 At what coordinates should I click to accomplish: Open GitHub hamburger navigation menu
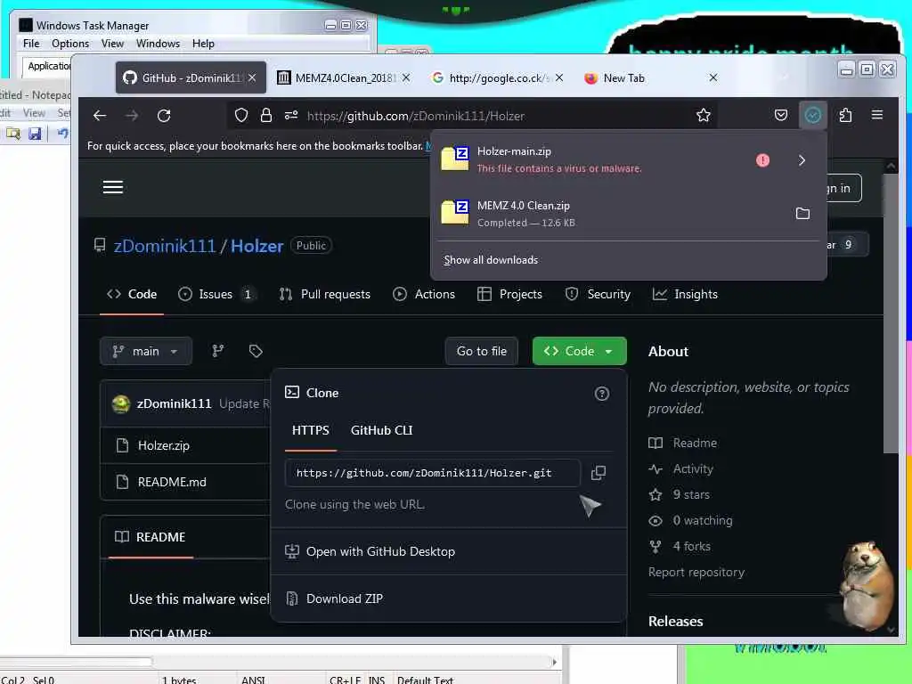113,187
